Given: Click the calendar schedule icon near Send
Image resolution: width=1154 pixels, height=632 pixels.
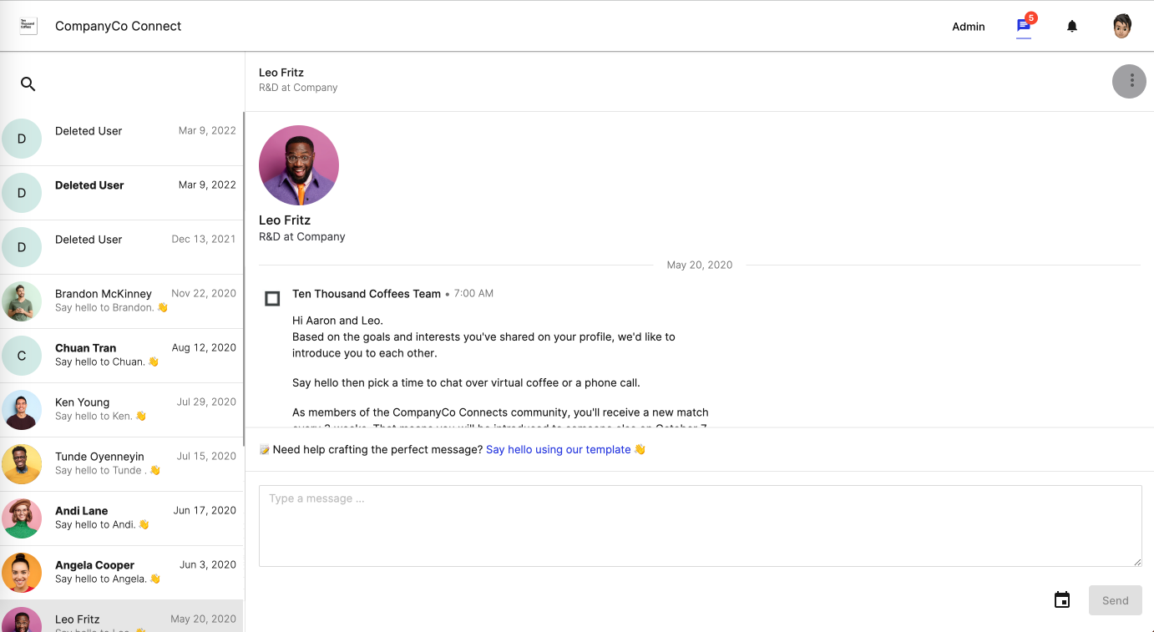Looking at the screenshot, I should click(1062, 599).
